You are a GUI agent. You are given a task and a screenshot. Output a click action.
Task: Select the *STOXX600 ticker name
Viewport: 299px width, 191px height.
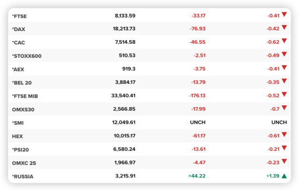[x=27, y=56]
